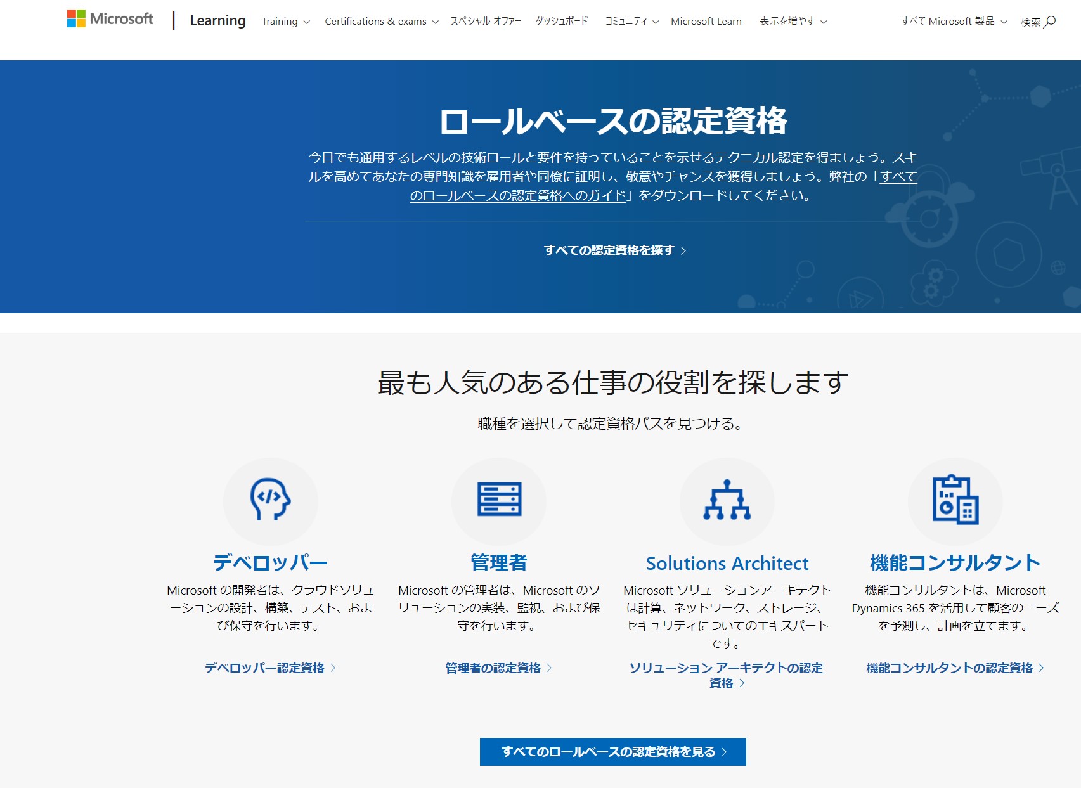The width and height of the screenshot is (1081, 788).
Task: Expand the コミュニティ dropdown
Action: 632,22
